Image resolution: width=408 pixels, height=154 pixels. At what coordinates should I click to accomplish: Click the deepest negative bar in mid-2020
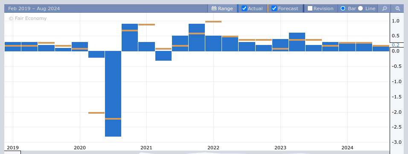click(x=113, y=94)
